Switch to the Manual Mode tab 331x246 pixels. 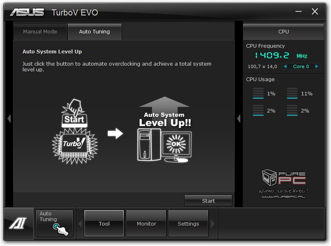(40, 32)
